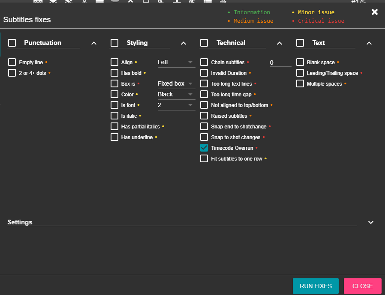This screenshot has height=295, width=385.
Task: Select all Punctuation fixes checkbox
Action: click(x=12, y=43)
